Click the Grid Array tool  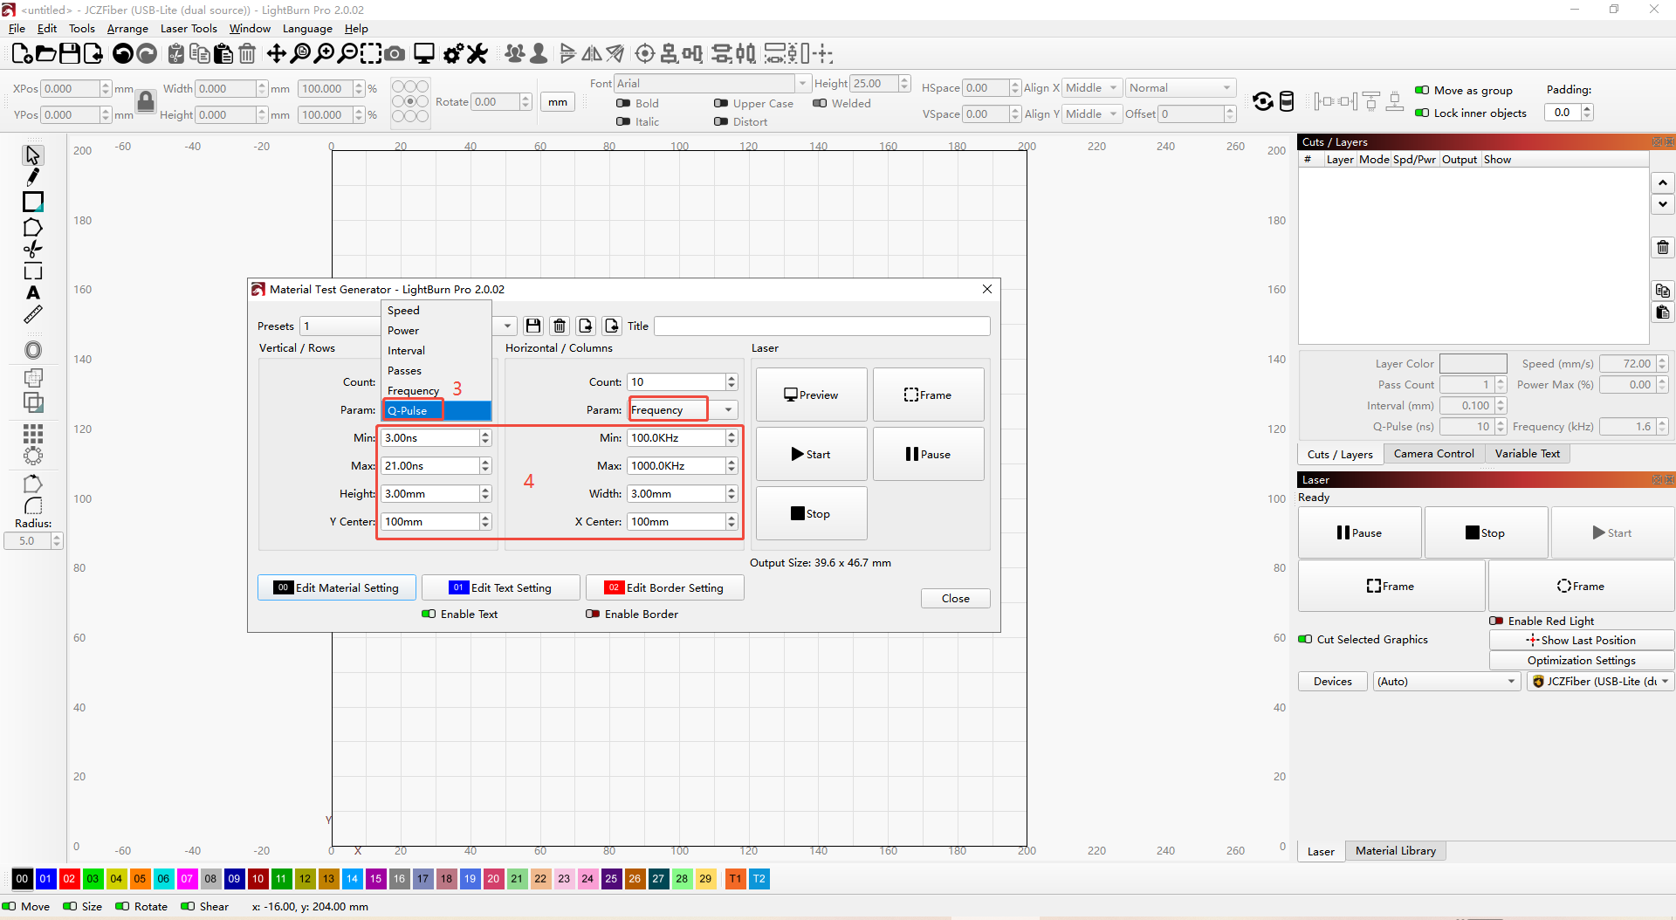click(x=32, y=434)
